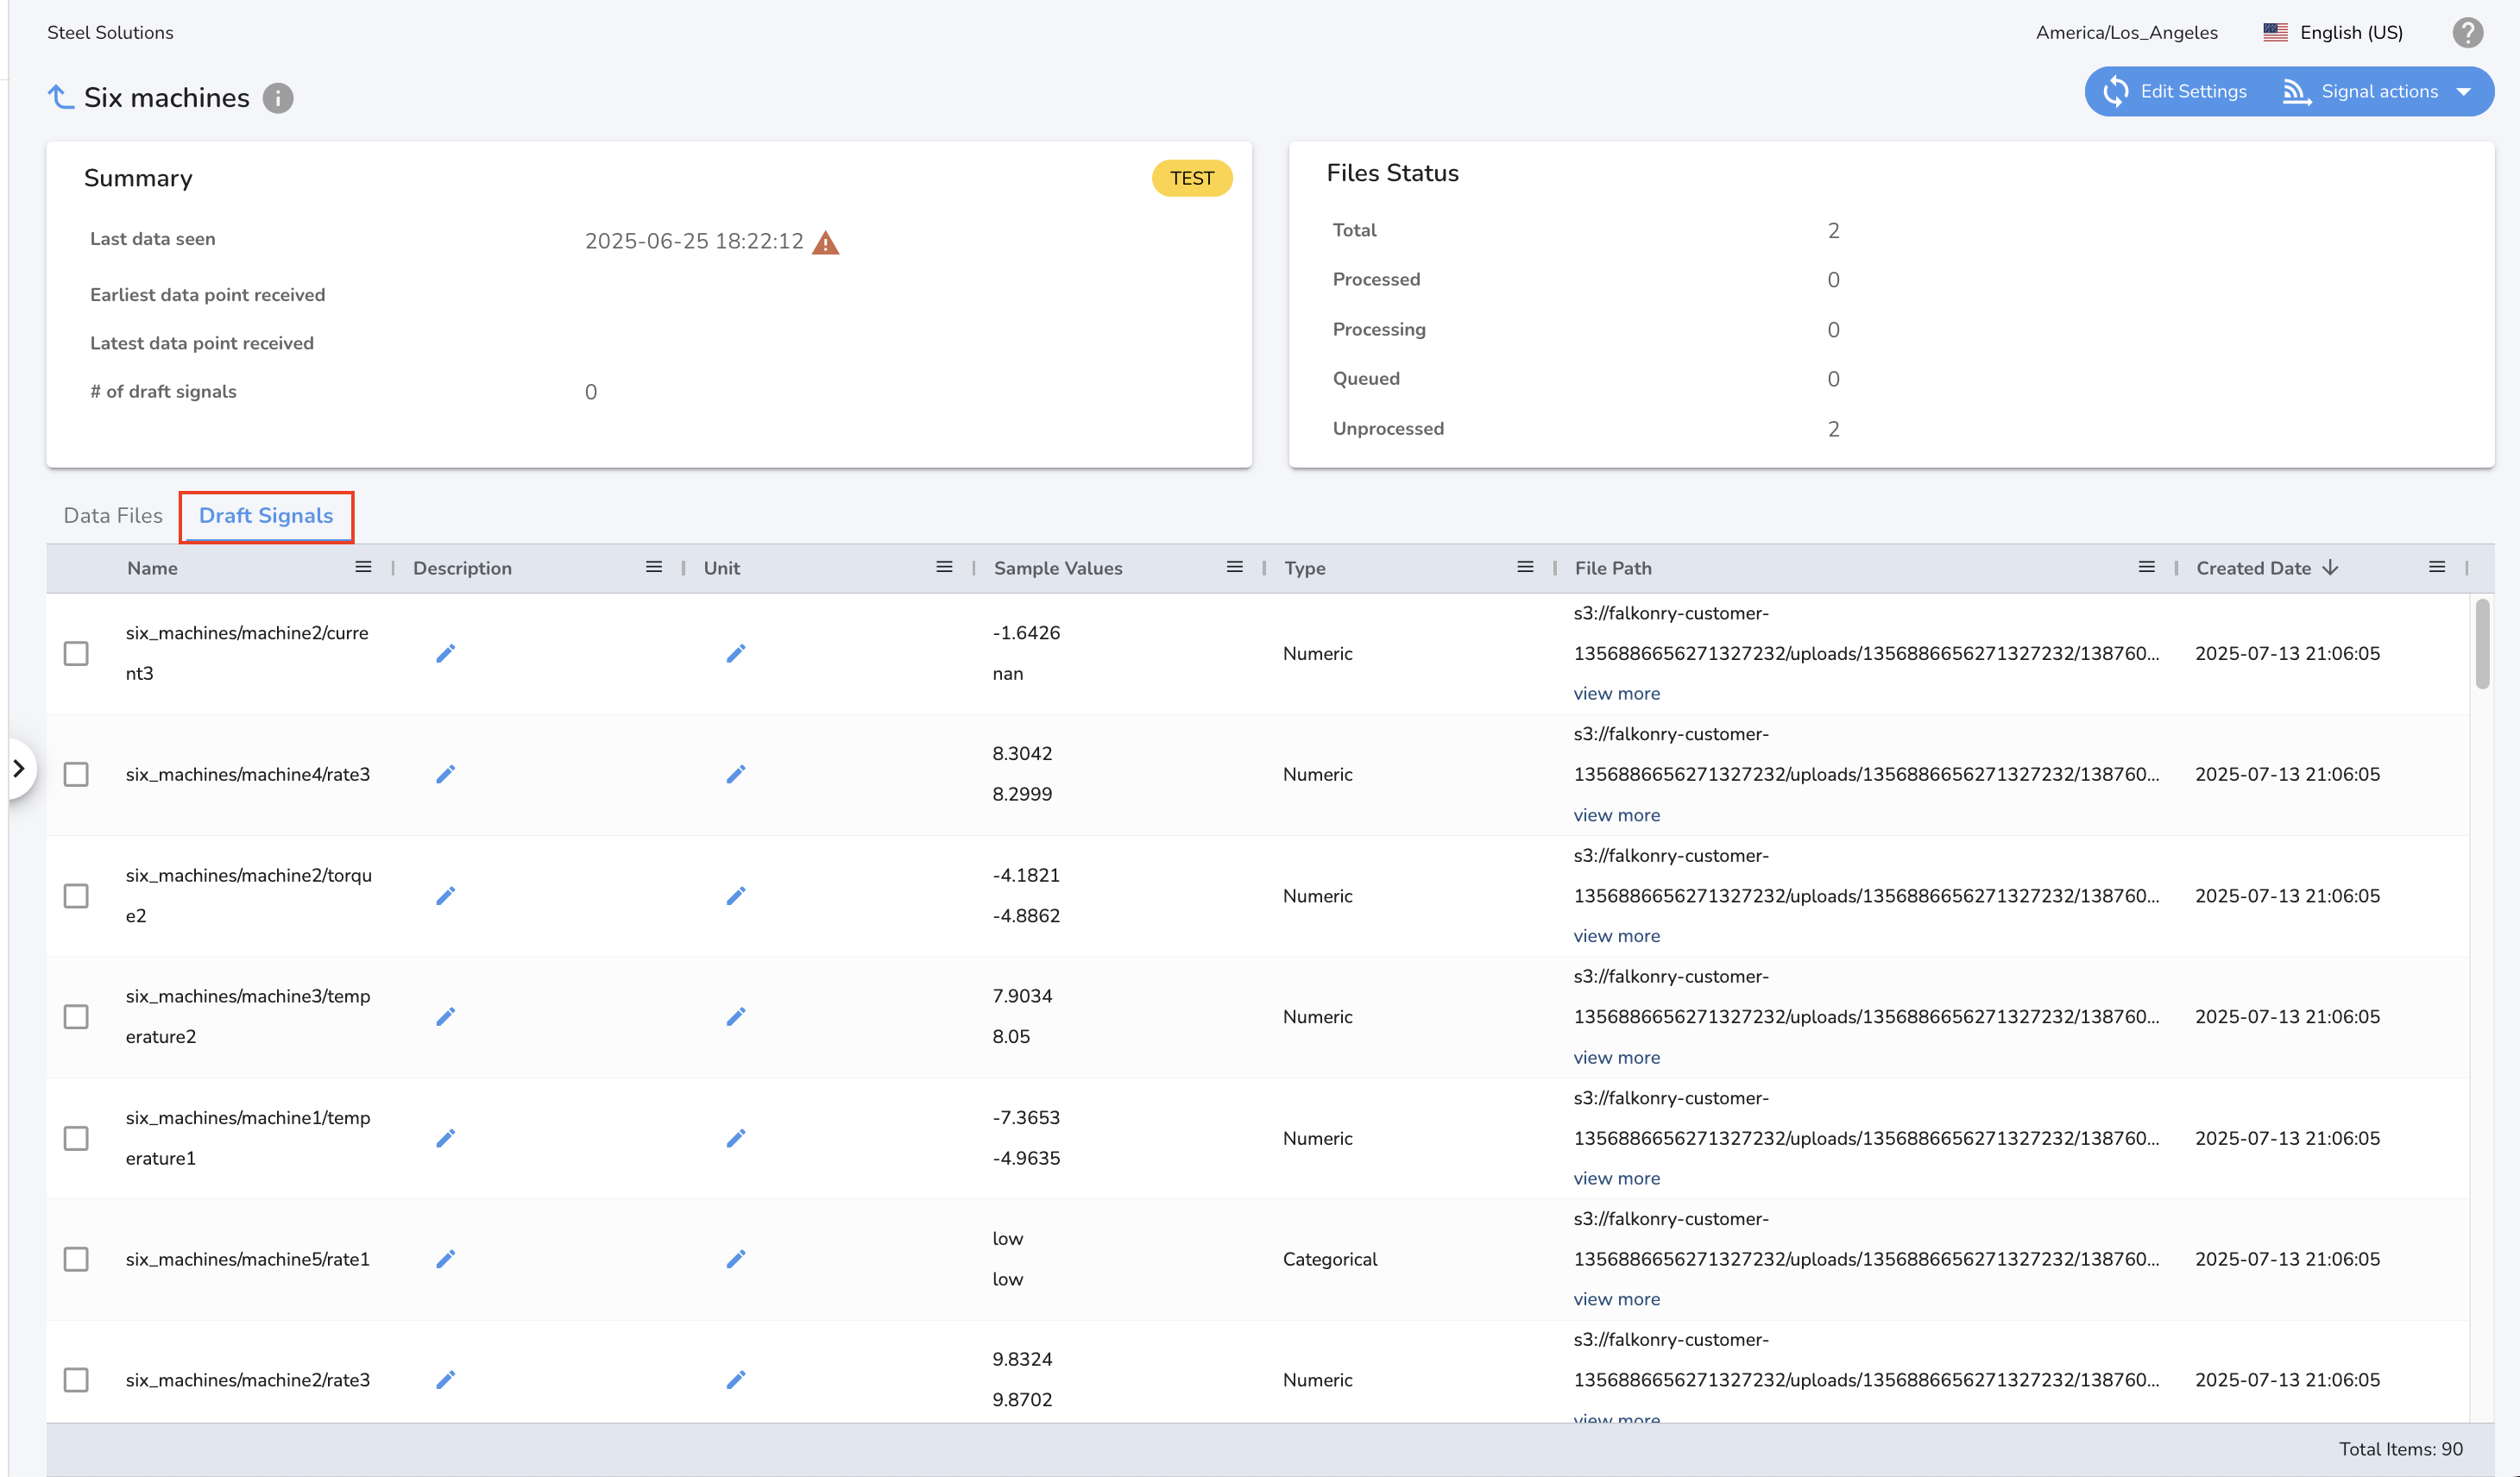Open Description column menu icon
This screenshot has height=1477, width=2520.
(x=654, y=567)
